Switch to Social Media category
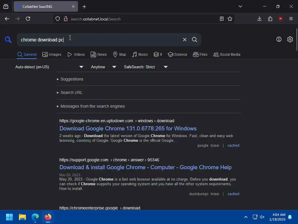The height and width of the screenshot is (224, 298). point(227,55)
